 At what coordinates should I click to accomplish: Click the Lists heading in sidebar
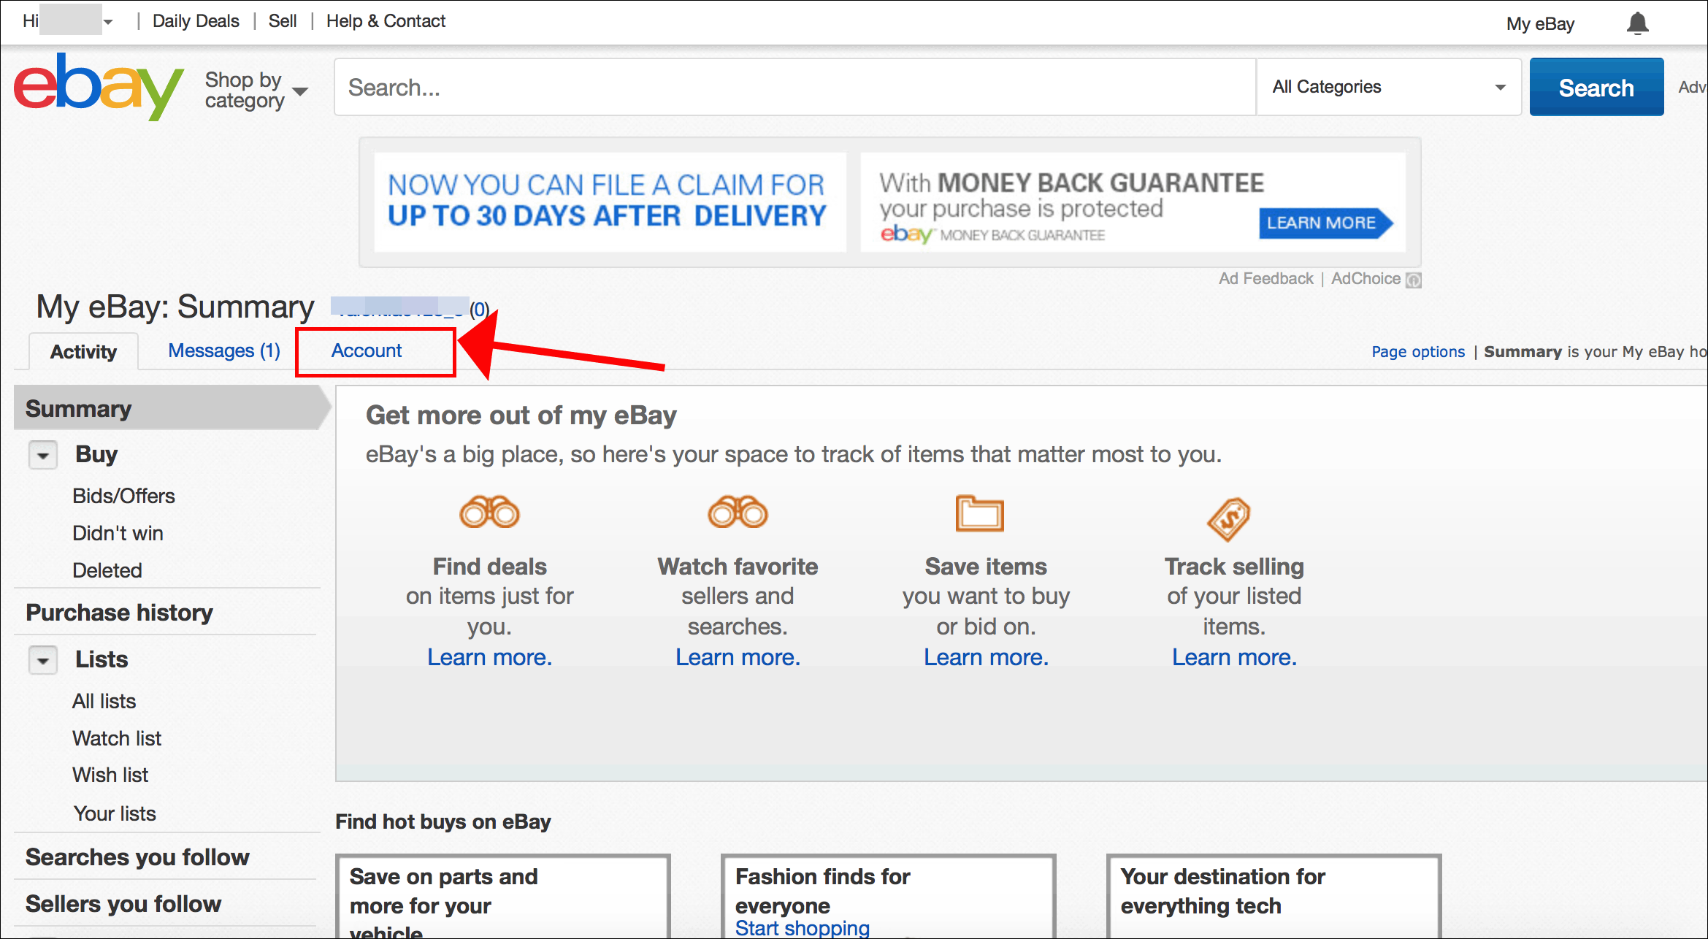102,659
